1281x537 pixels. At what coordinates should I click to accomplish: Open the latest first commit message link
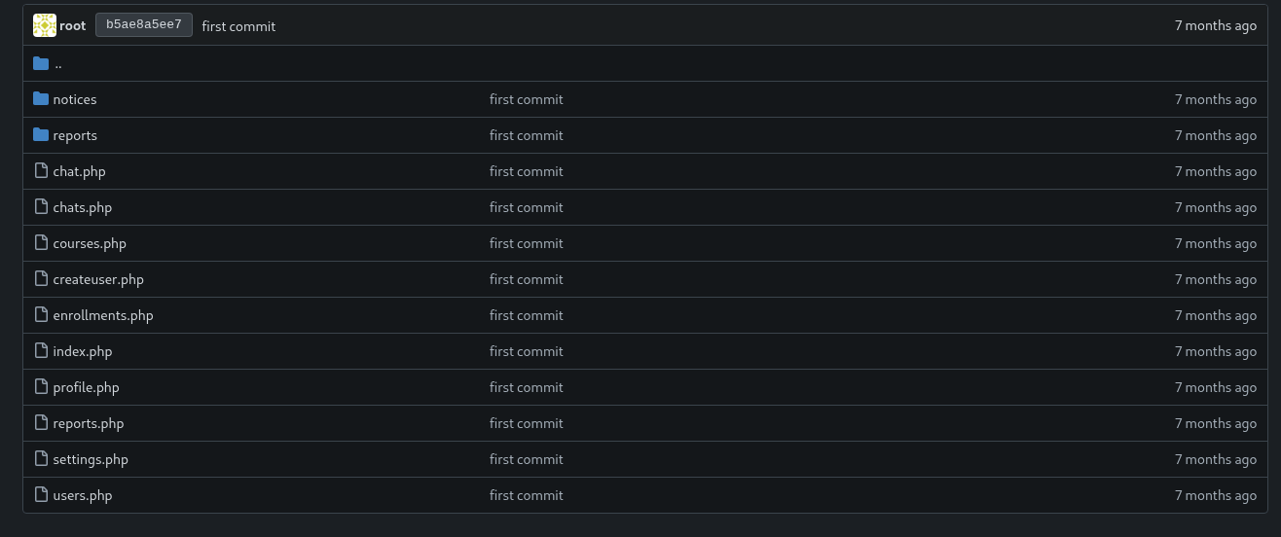coord(238,26)
